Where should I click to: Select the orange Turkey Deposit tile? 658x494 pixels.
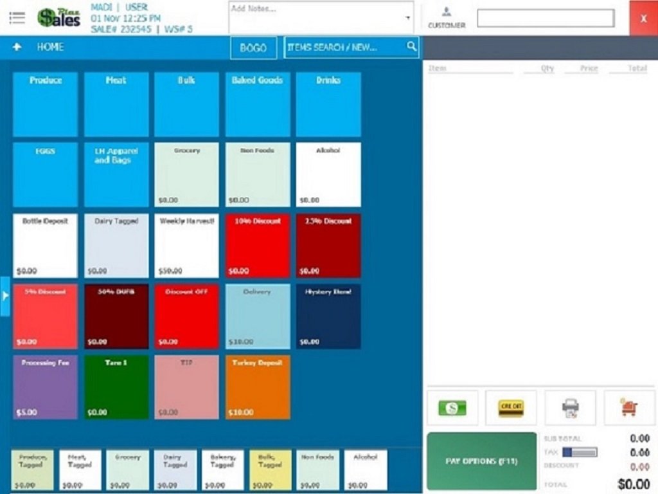[x=257, y=387]
